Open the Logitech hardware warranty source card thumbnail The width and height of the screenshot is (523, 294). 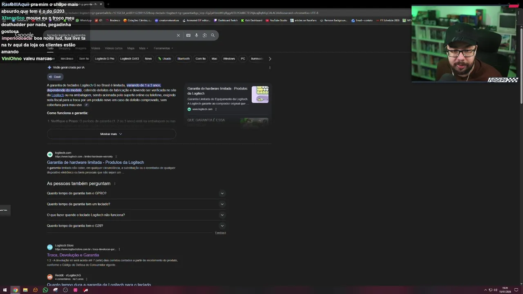pos(260,94)
